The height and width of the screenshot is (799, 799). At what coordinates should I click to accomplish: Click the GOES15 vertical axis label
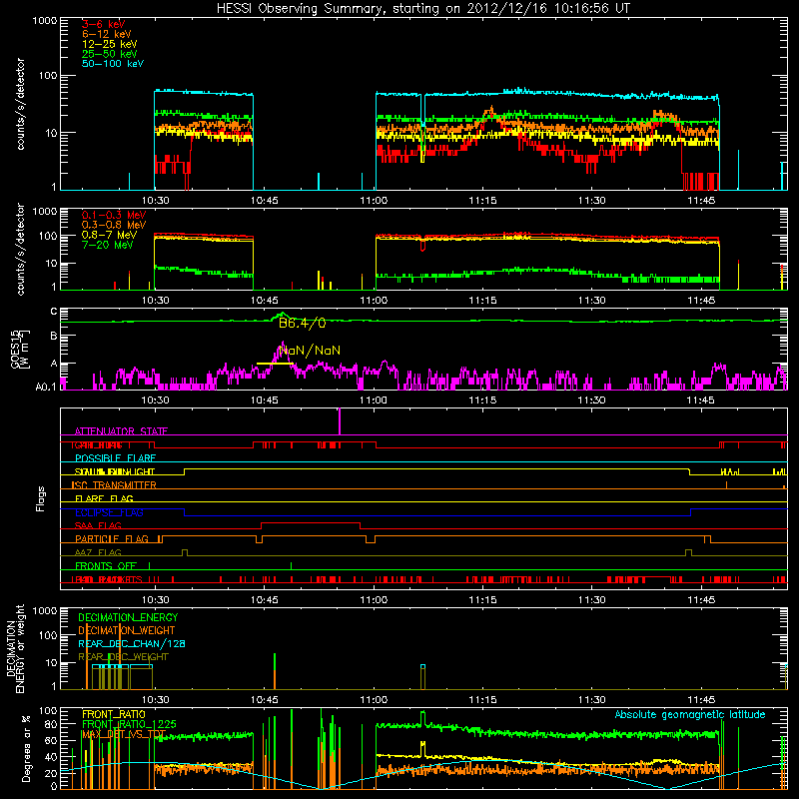[x=20, y=349]
